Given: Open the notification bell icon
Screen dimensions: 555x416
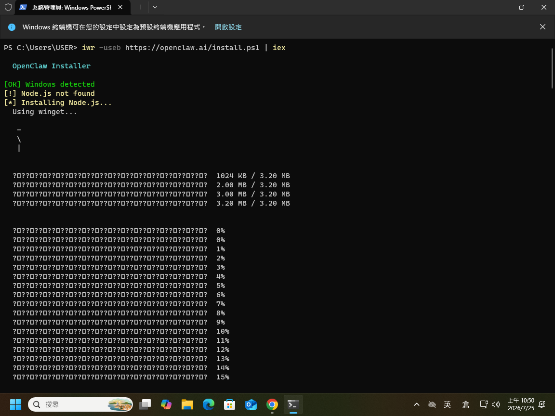Looking at the screenshot, I should coord(542,404).
